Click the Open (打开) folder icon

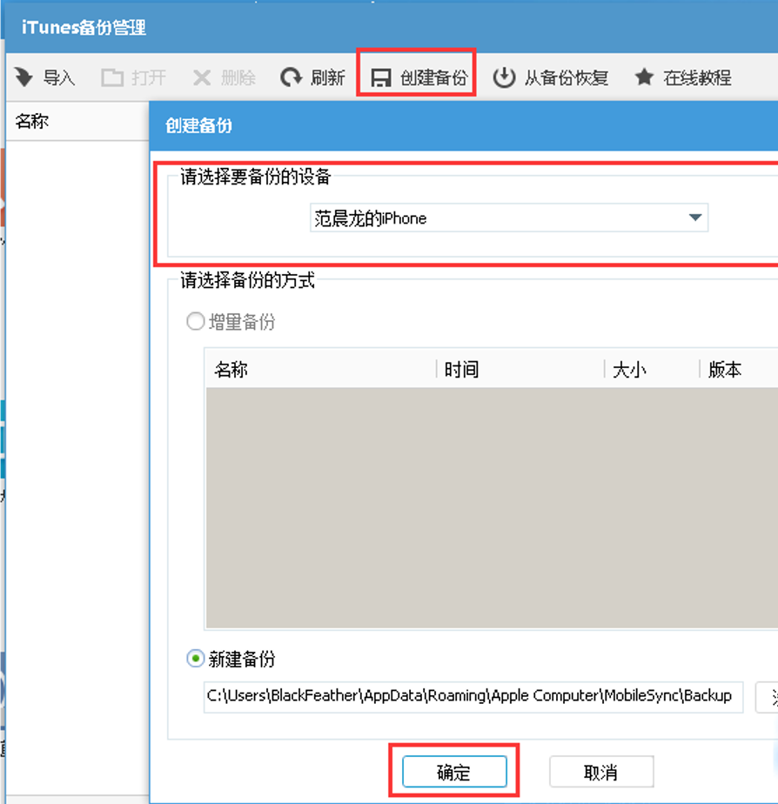[111, 78]
